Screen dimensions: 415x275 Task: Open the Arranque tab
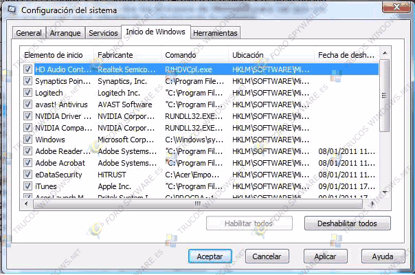[65, 33]
